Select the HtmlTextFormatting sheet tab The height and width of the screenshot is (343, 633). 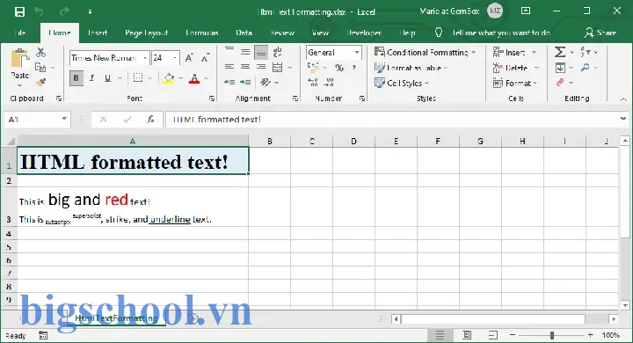pos(116,318)
